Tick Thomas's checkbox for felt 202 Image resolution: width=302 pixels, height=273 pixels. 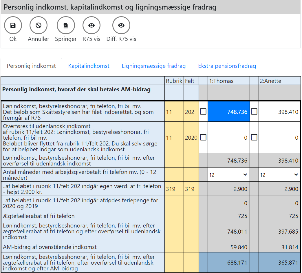(203, 112)
